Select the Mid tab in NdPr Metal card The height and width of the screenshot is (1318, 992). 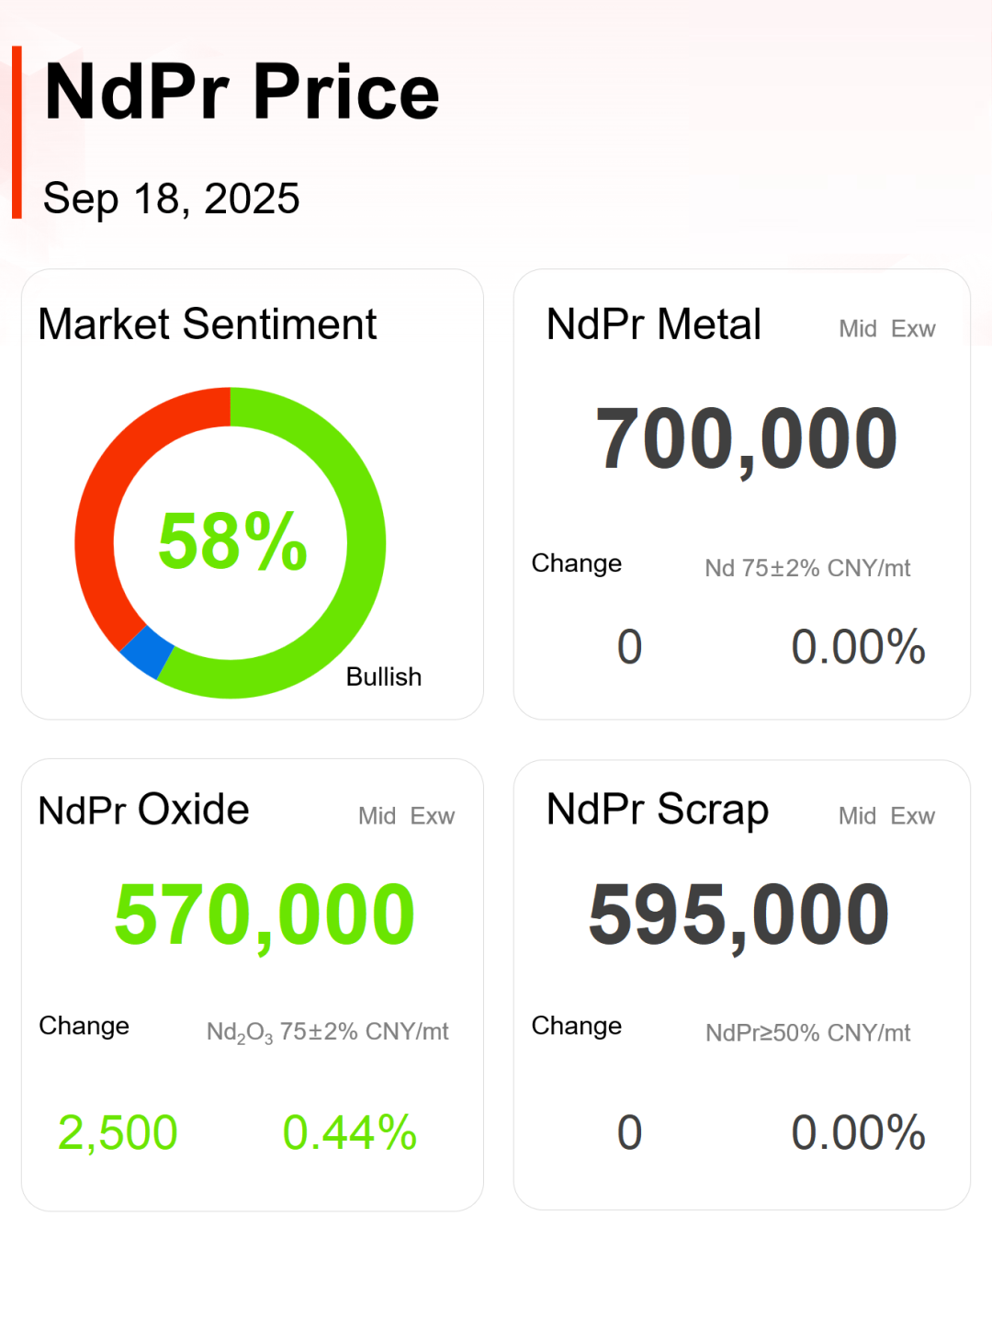tap(858, 329)
